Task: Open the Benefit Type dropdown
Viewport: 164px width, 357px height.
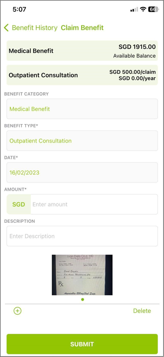Action: (82, 141)
